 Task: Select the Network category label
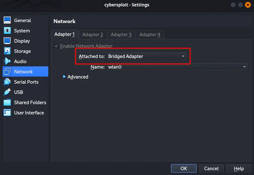point(23,71)
